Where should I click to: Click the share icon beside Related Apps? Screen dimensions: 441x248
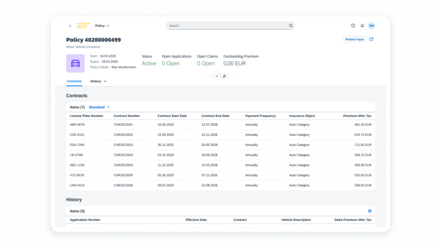point(372,39)
